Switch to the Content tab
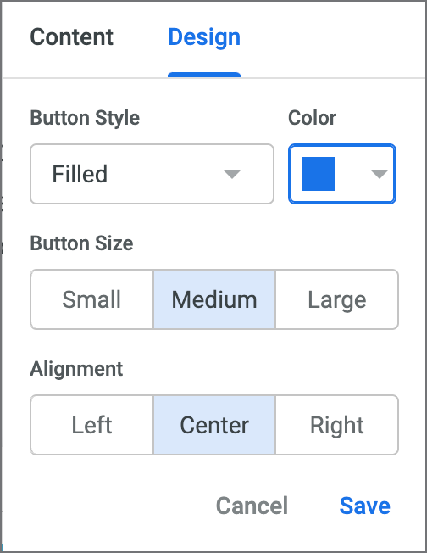The height and width of the screenshot is (553, 427). click(x=71, y=37)
